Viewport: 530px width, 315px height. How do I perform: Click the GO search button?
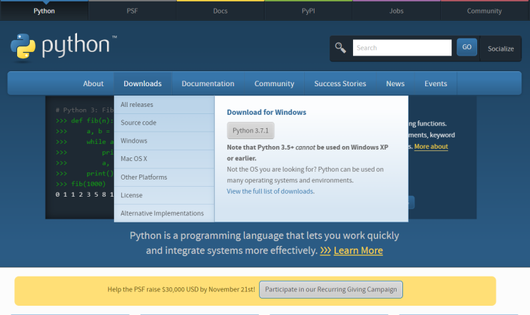(x=467, y=47)
